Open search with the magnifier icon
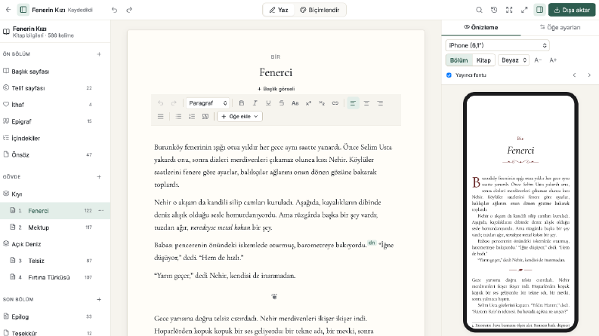The image size is (599, 336). (x=479, y=10)
